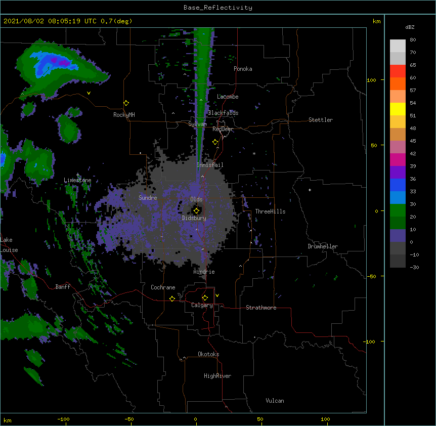Click the ThreeHills label
The height and width of the screenshot is (426, 436).
pyautogui.click(x=270, y=211)
